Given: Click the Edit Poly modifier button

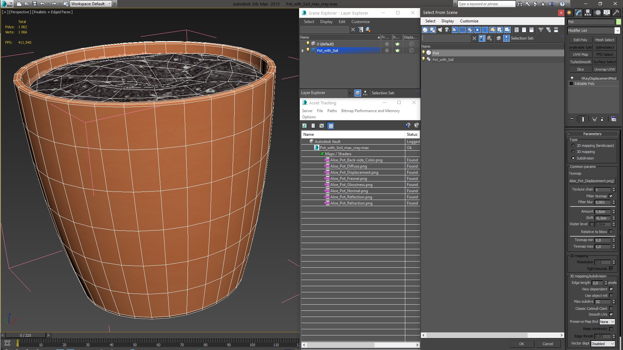Looking at the screenshot, I should (580, 40).
